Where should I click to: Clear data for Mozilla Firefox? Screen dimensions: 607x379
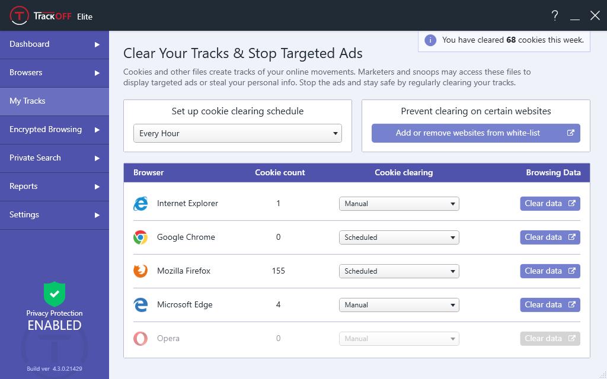coord(550,271)
